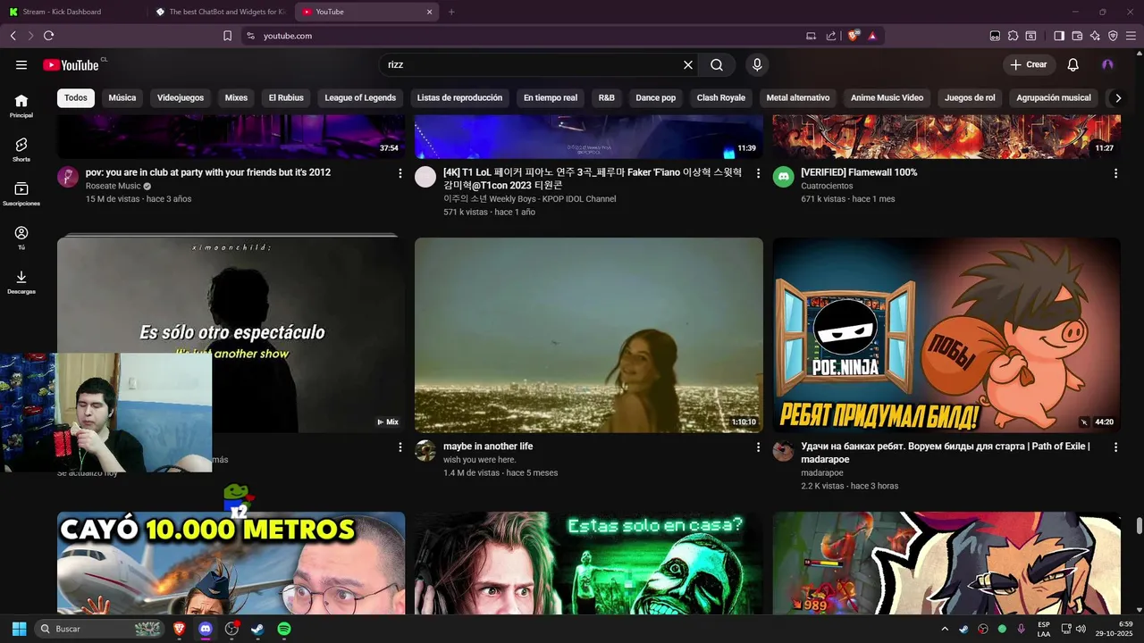Open options for 'pov: you are in club' video
The width and height of the screenshot is (1144, 643).
tap(400, 173)
